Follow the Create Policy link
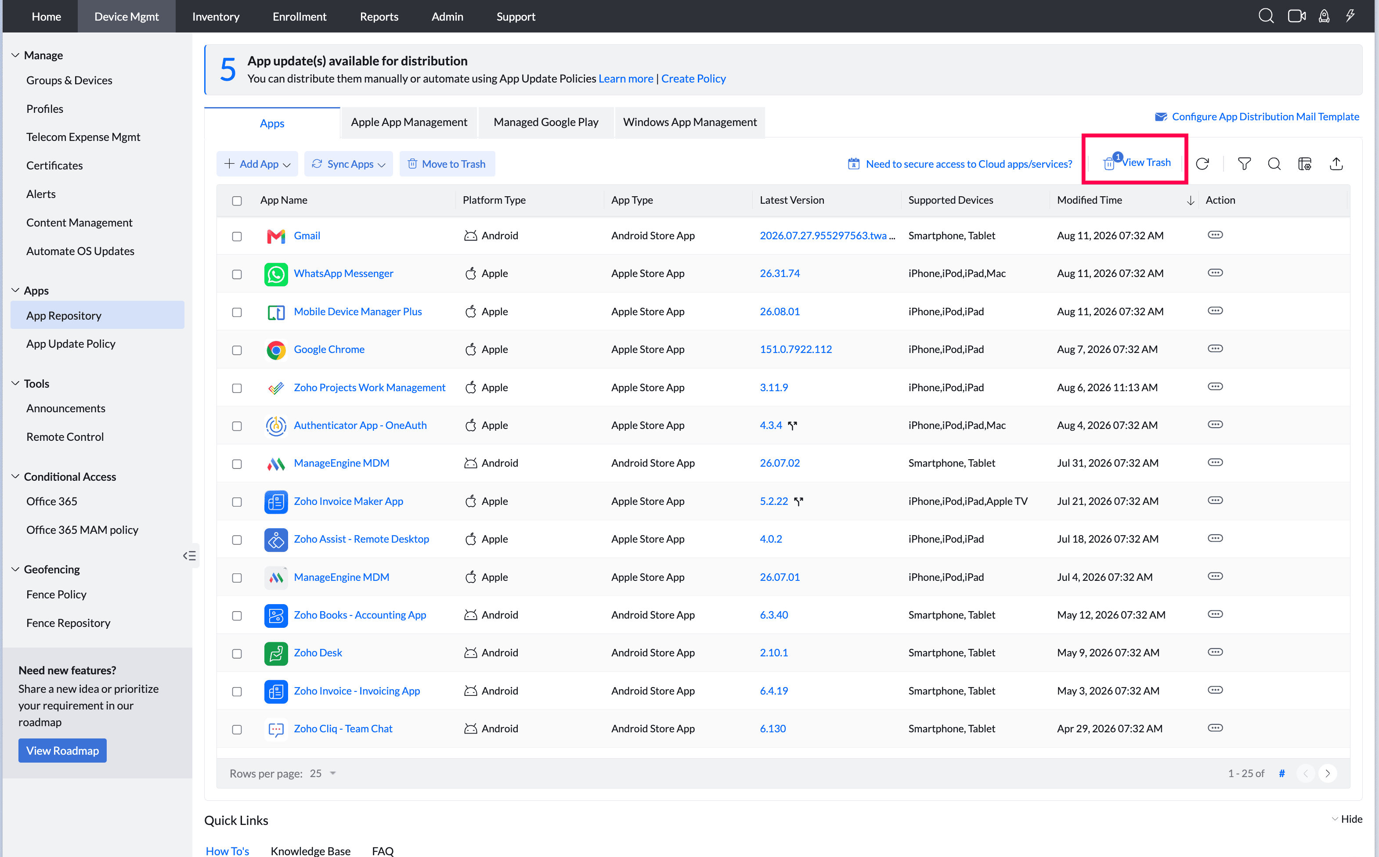Screen dimensions: 1379x857 [693, 78]
